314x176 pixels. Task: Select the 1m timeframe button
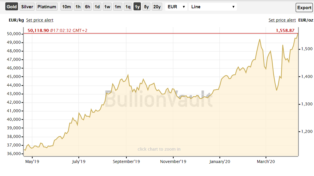tap(117, 6)
